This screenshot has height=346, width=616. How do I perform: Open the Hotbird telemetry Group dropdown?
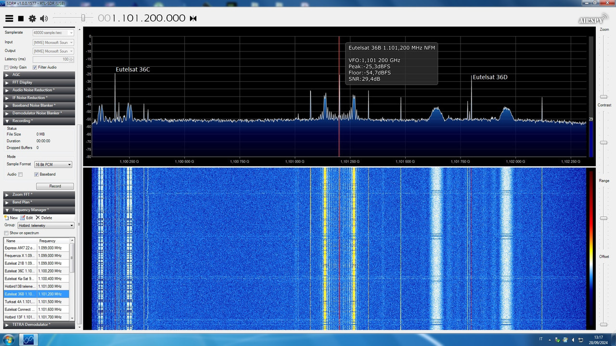(x=71, y=225)
